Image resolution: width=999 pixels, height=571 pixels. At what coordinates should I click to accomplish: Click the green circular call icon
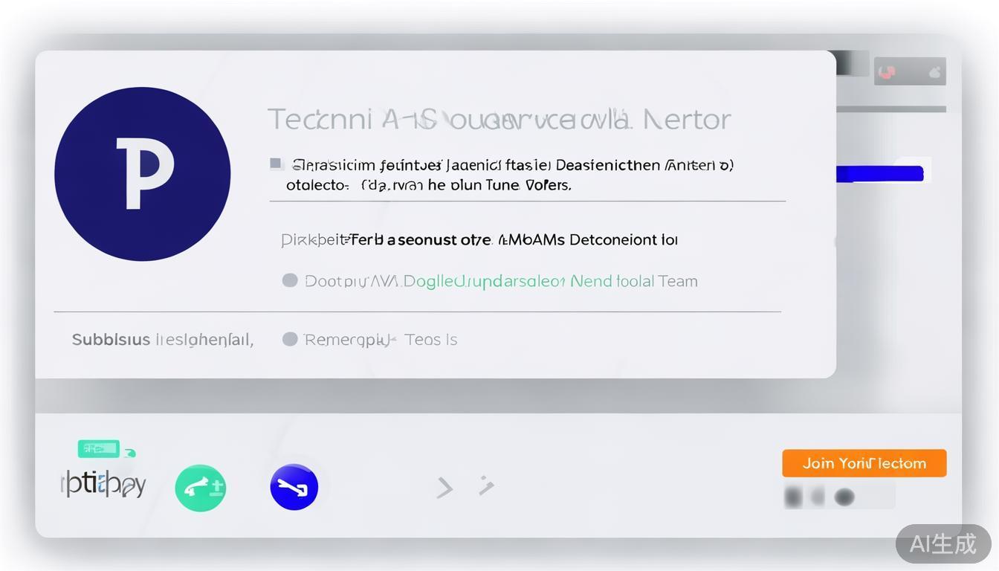point(200,488)
